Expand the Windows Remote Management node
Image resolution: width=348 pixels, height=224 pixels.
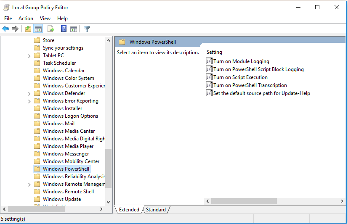29,184
